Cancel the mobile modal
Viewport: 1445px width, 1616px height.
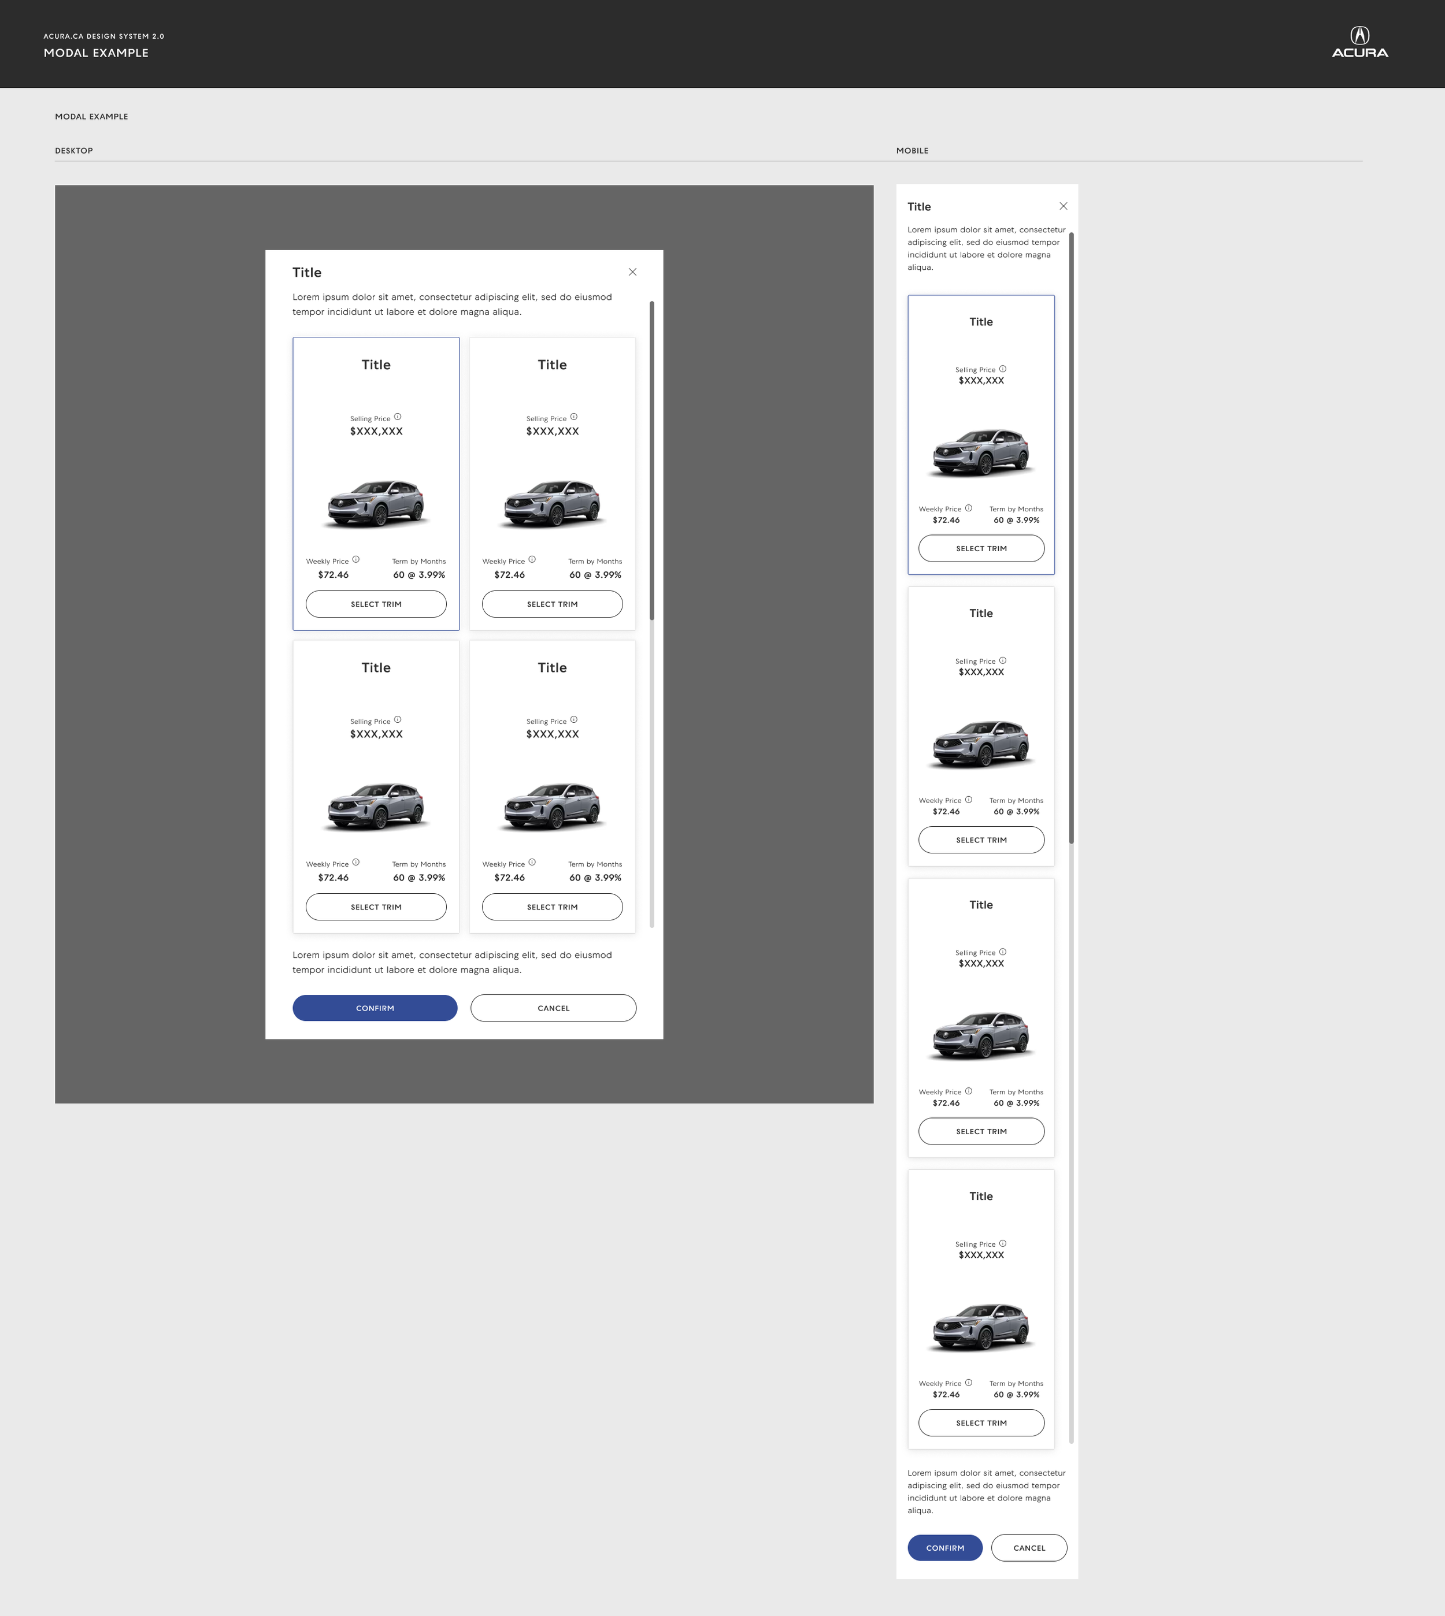tap(1029, 1548)
